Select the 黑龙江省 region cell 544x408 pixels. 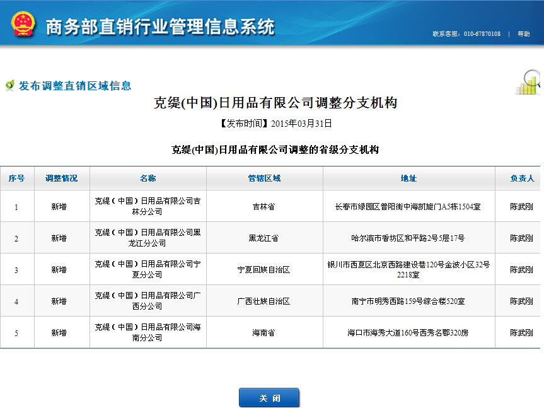tap(264, 238)
